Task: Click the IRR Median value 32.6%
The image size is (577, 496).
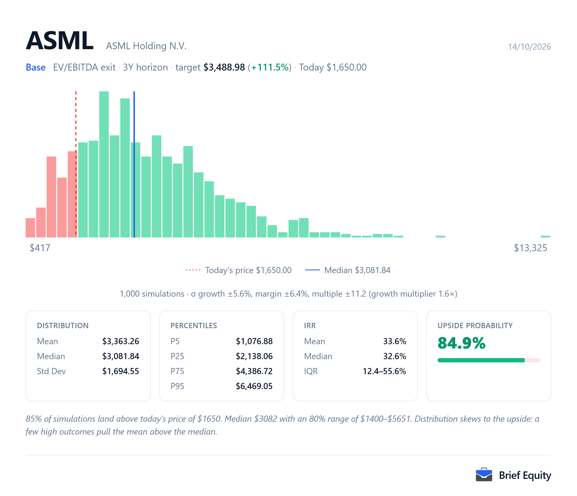Action: coord(395,356)
